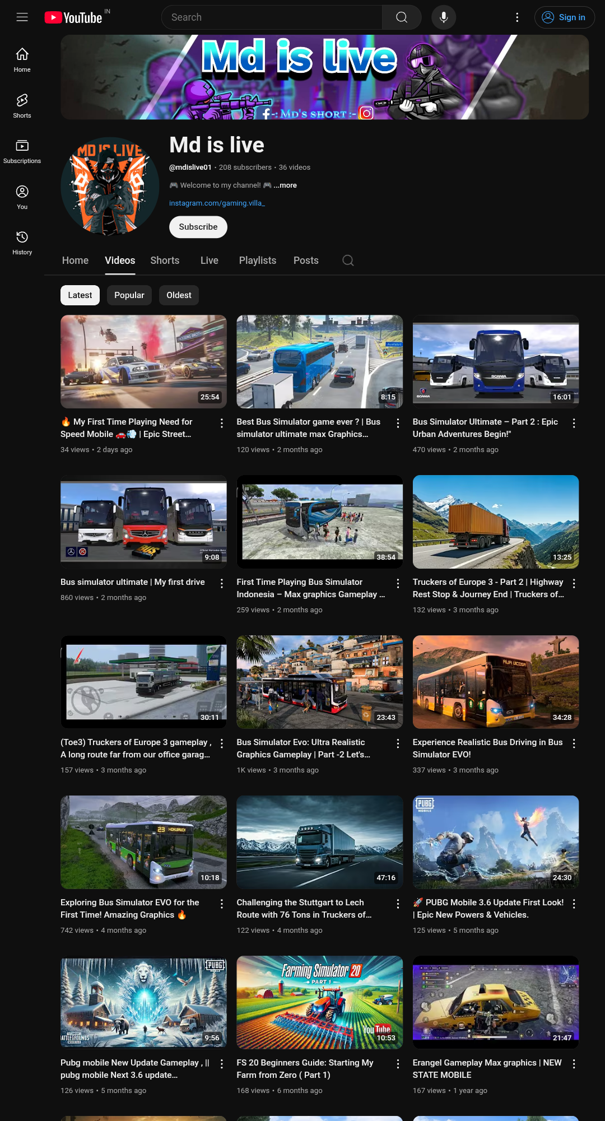Go to the YouTube home logo
This screenshot has width=605, height=1121.
[73, 17]
